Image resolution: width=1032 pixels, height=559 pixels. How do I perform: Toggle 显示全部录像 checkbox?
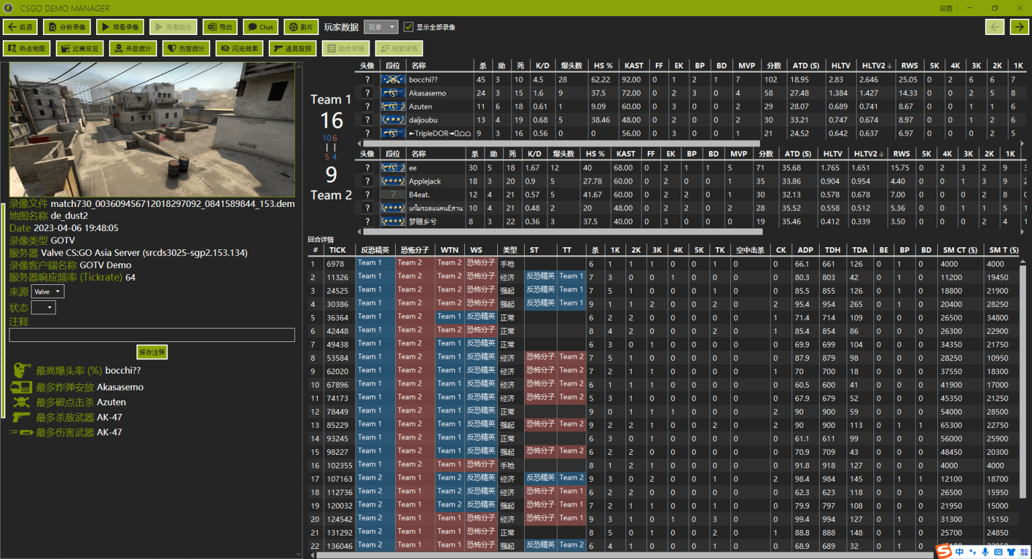click(x=408, y=27)
